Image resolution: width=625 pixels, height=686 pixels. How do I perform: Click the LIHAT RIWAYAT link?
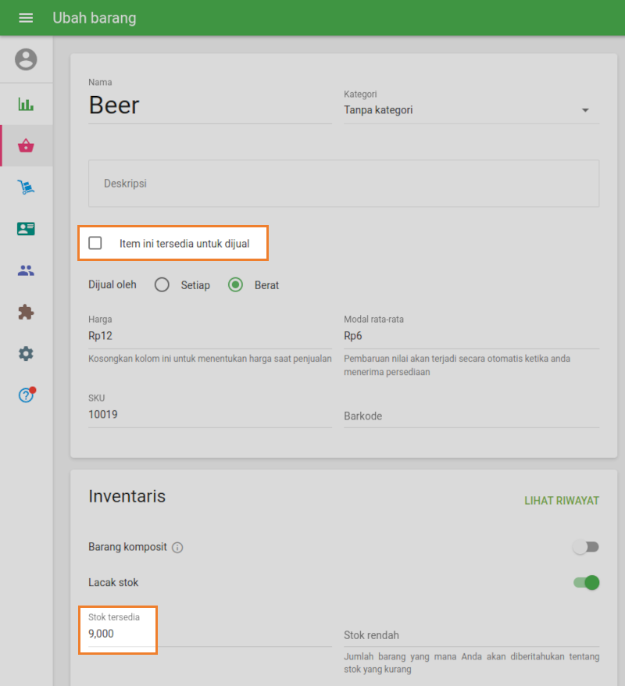[561, 501]
